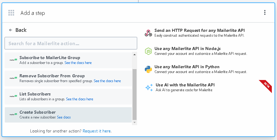Click text Ask AI to generate code for Mailerlite

tap(184, 90)
